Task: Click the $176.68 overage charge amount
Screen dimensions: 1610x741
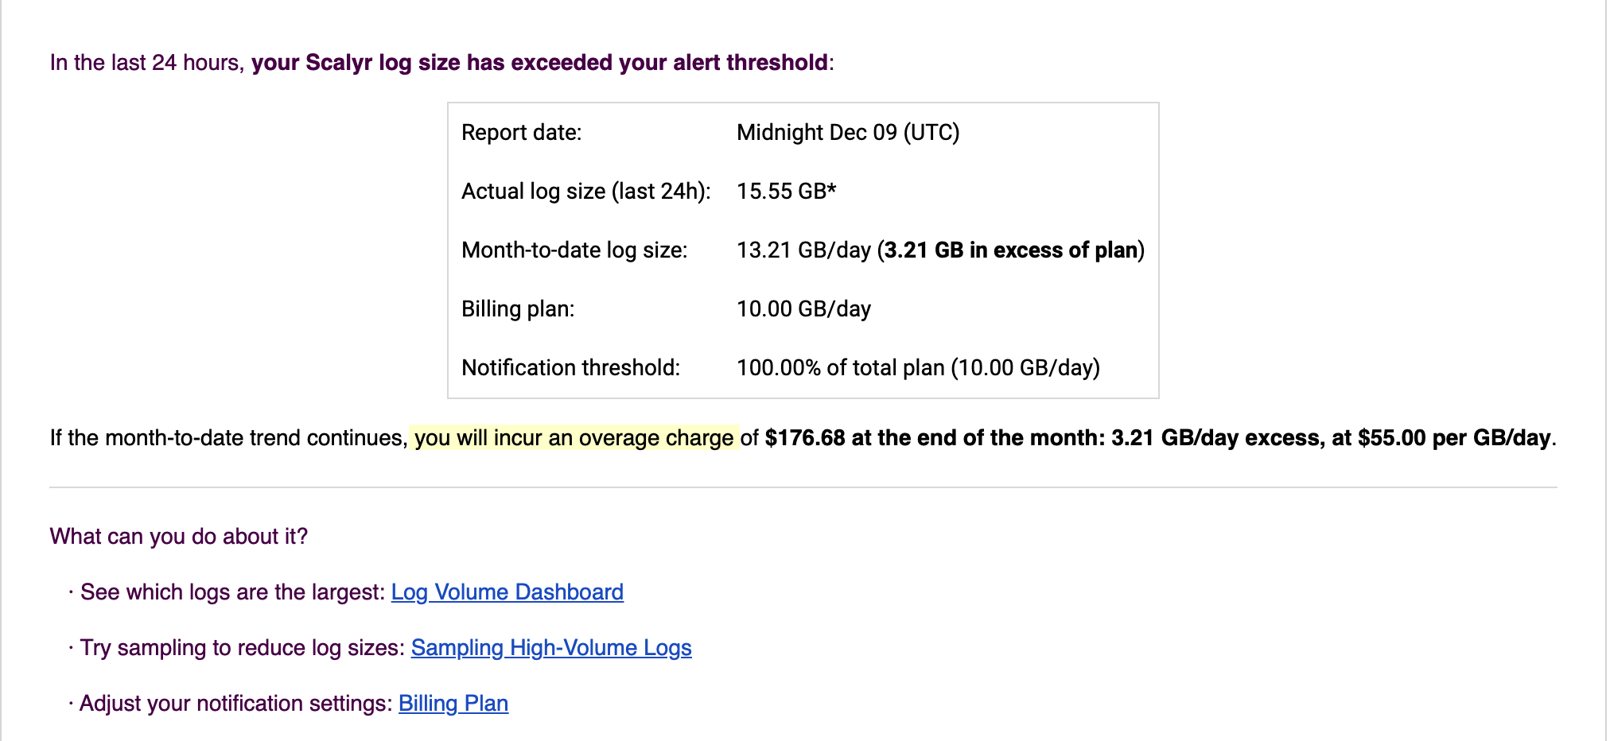Action: [x=805, y=438]
